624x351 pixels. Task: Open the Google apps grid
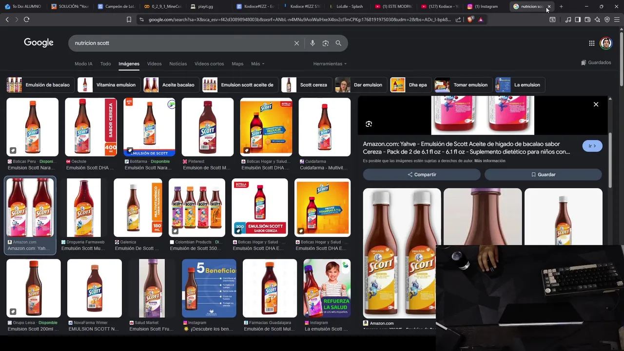click(591, 43)
